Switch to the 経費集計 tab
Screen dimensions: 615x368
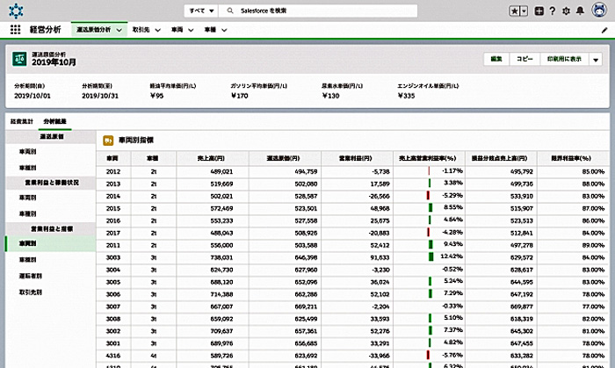(x=22, y=121)
